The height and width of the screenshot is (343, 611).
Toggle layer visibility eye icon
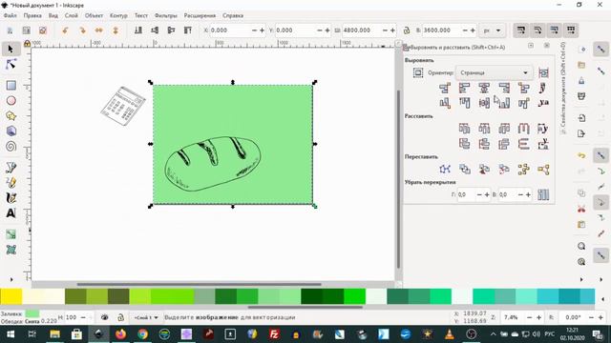coord(104,317)
